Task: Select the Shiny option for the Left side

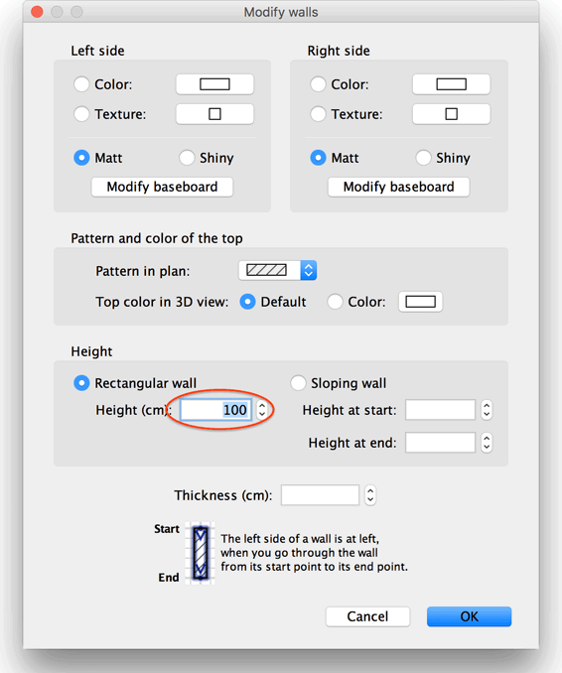Action: (x=187, y=158)
